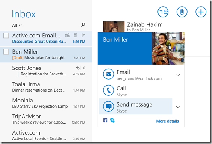Delete Active.com Email with trash icon
The width and height of the screenshot is (212, 144).
tap(75, 35)
